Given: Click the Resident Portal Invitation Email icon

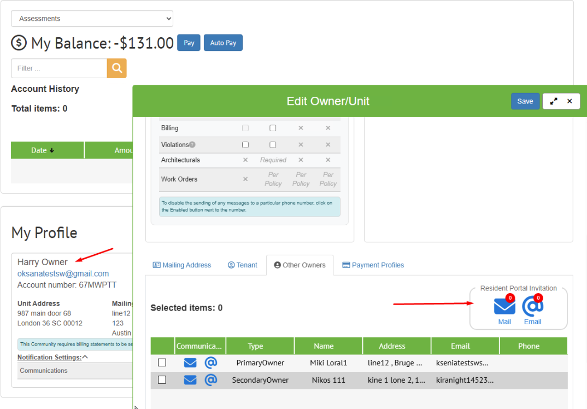Looking at the screenshot, I should (532, 307).
